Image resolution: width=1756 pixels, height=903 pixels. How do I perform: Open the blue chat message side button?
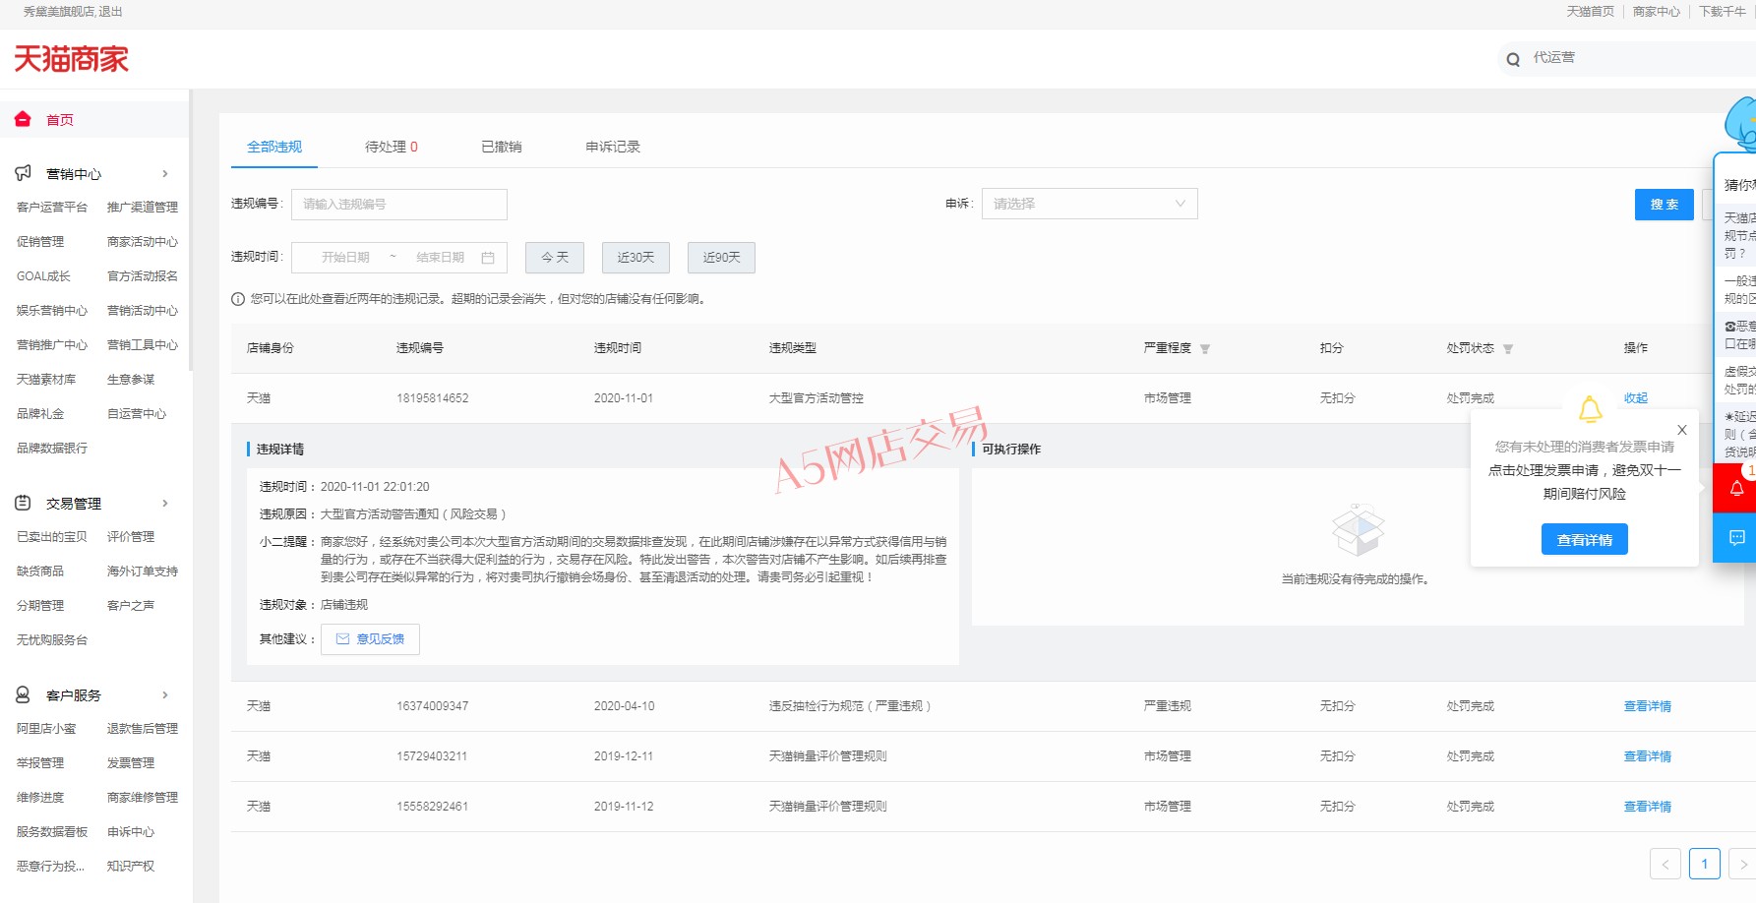pos(1737,537)
